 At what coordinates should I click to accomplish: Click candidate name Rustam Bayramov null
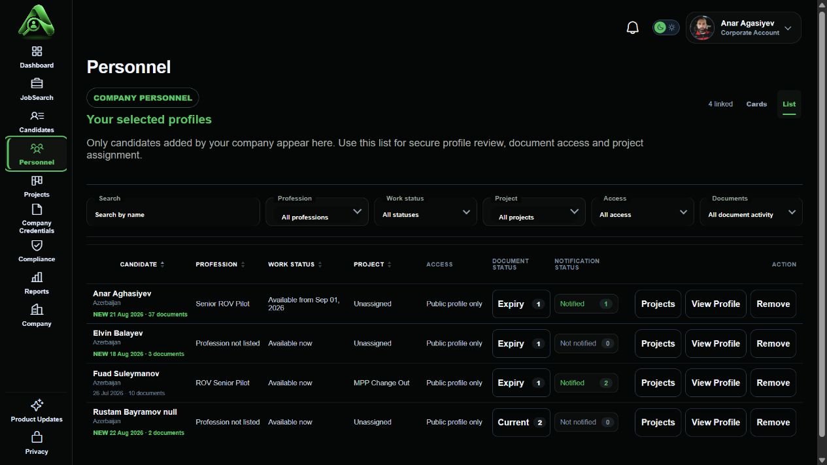coord(135,412)
